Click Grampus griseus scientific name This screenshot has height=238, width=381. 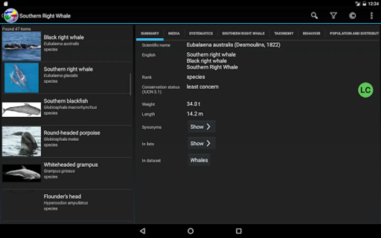59,171
